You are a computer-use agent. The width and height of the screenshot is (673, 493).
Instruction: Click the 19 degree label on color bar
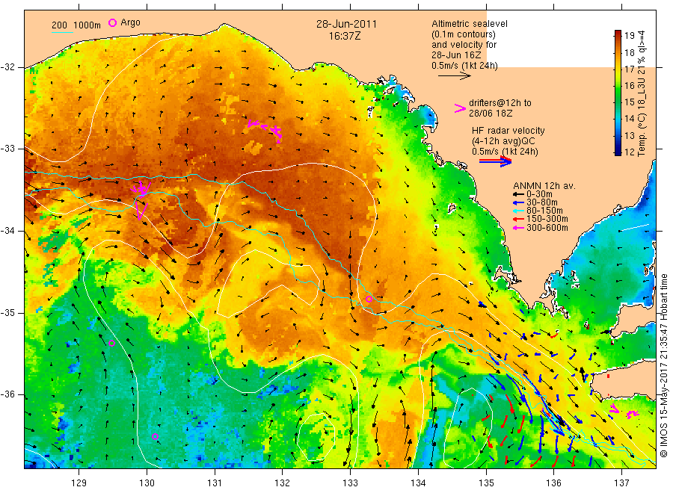tap(629, 36)
